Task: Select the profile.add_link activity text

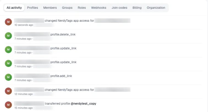Action: click(61, 76)
